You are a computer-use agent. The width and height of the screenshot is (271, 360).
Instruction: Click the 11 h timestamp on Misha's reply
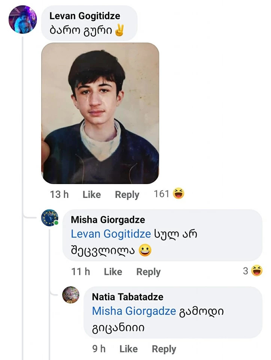(80, 271)
